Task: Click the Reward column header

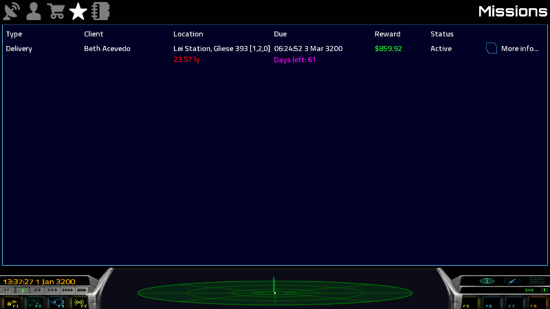Action: click(x=387, y=34)
